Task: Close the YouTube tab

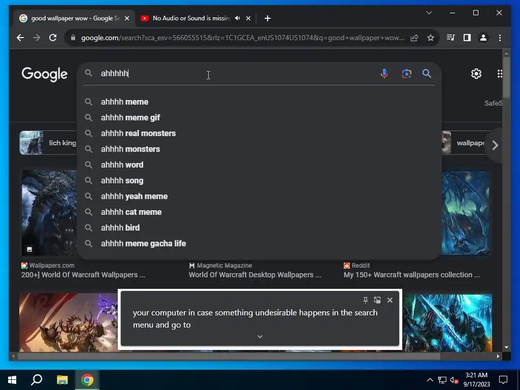Action: (248, 18)
